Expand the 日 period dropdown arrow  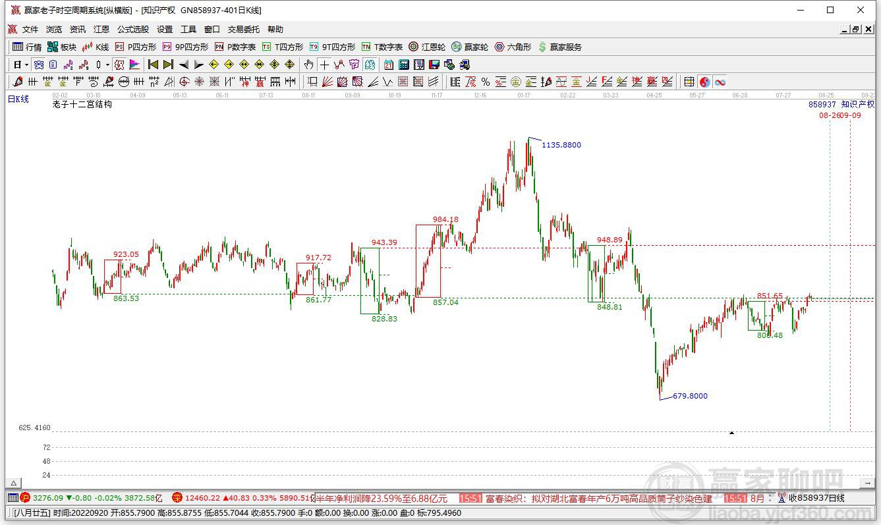[26, 65]
